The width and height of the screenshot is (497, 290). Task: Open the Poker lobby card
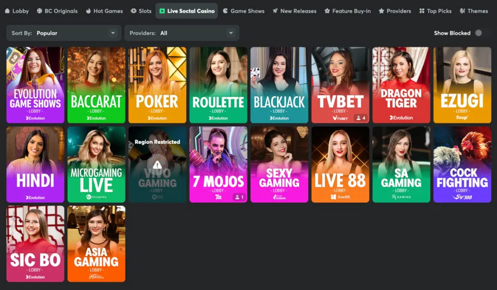(157, 85)
